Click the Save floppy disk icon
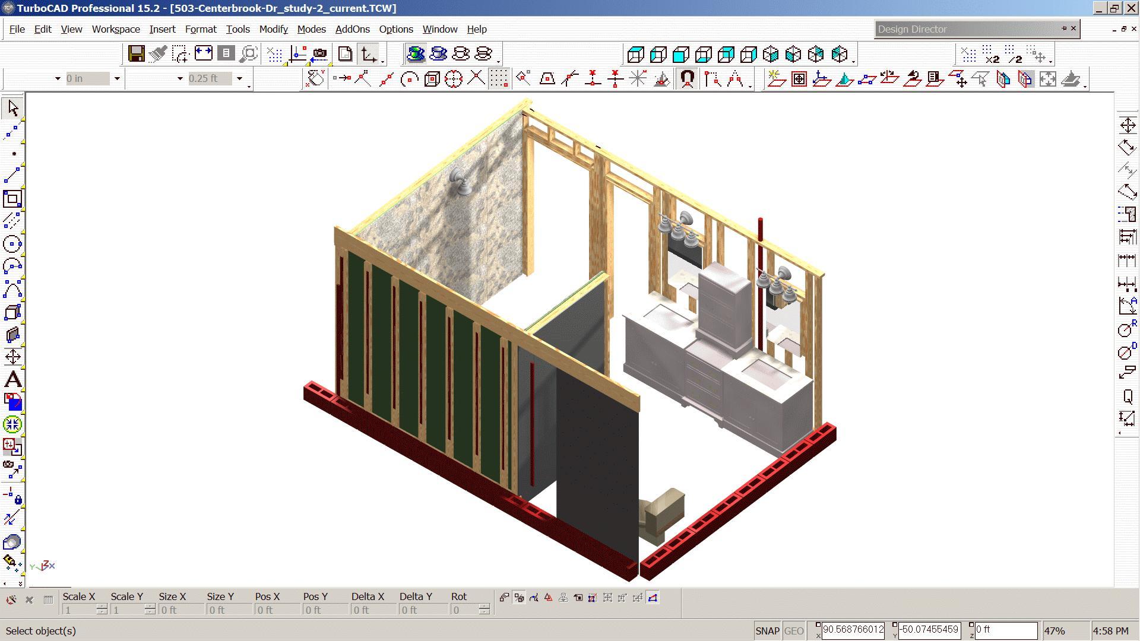 [136, 54]
